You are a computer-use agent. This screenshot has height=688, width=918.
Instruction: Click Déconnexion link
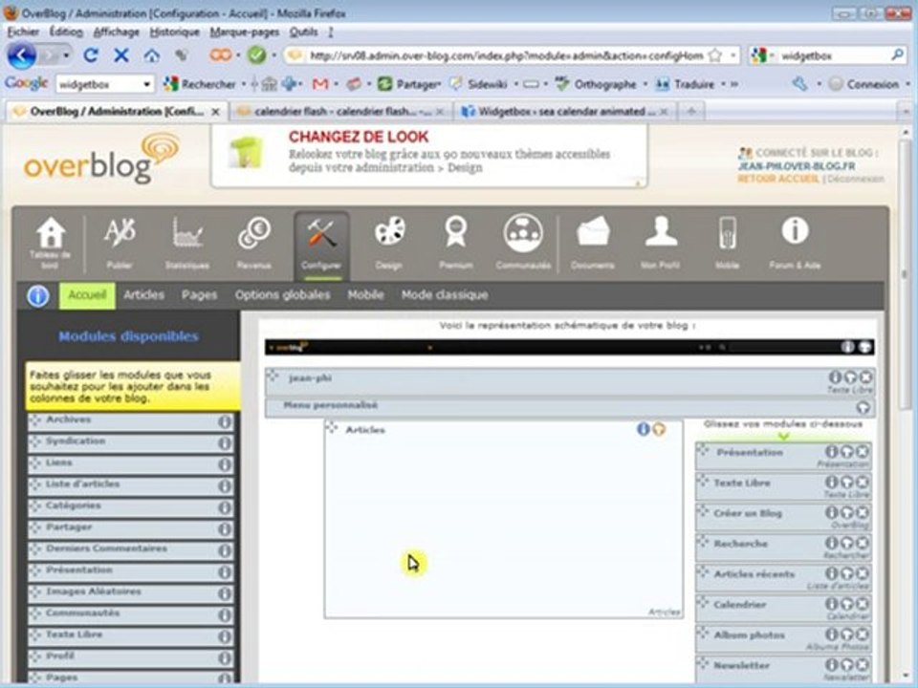coord(855,179)
